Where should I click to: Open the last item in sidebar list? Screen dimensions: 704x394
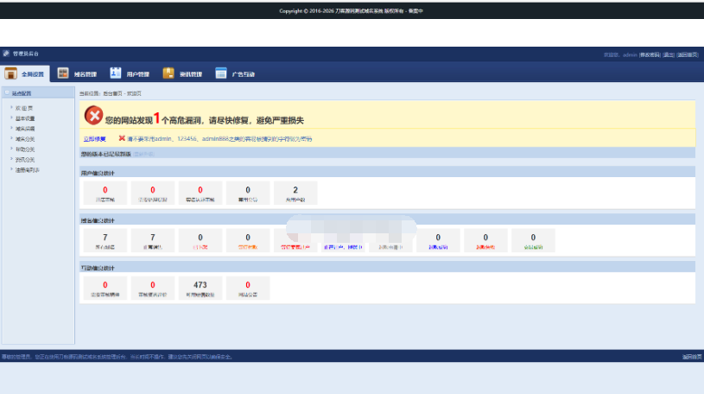[x=27, y=169]
